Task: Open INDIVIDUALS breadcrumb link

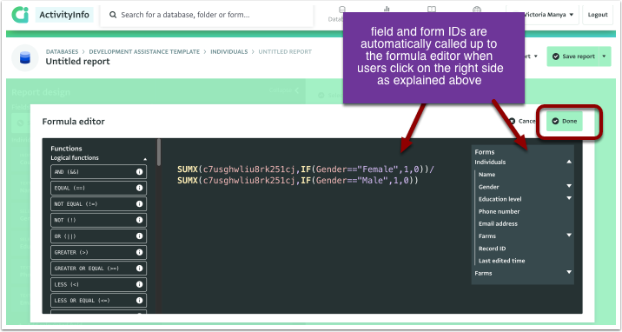Action: [228, 51]
